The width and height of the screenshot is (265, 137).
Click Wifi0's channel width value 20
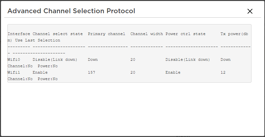click(x=133, y=60)
